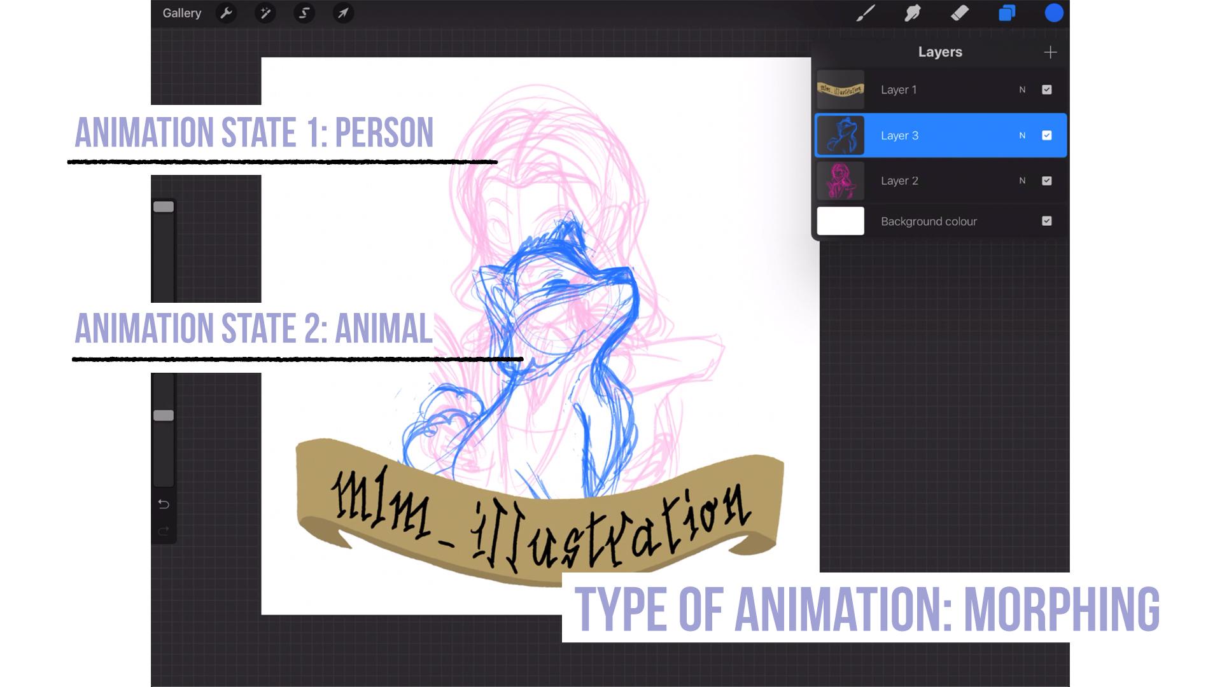Hide Layer 1 by unchecking its visibility
Screen dimensions: 1222x687
coord(1046,90)
